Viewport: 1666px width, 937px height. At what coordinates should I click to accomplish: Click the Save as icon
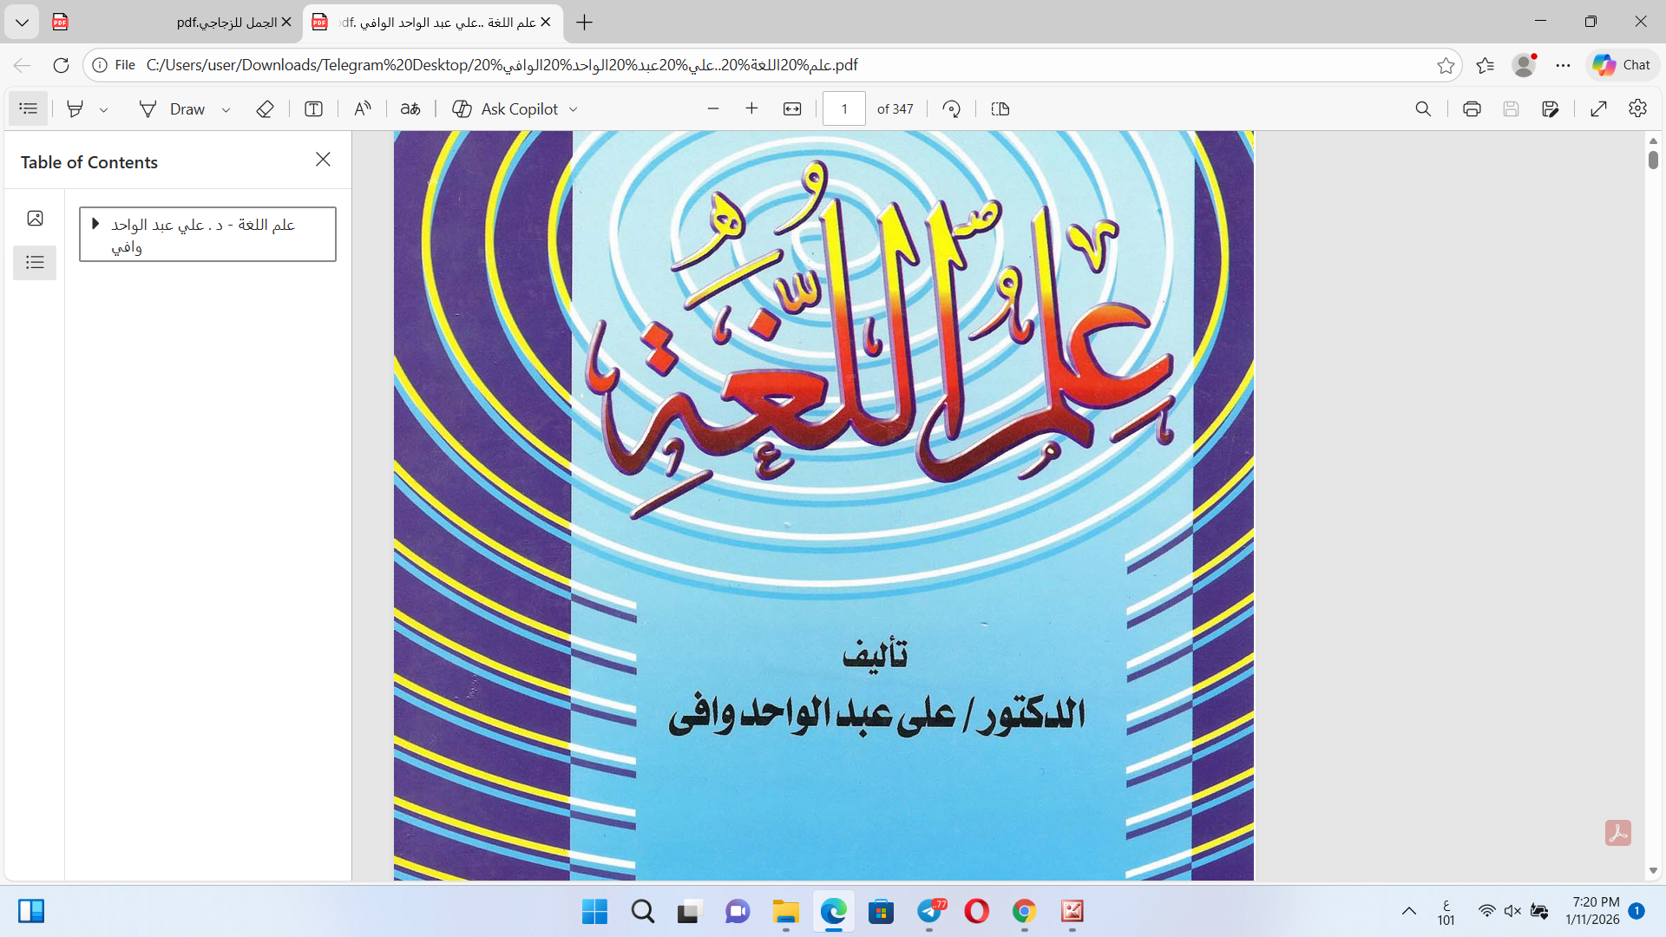click(1551, 108)
